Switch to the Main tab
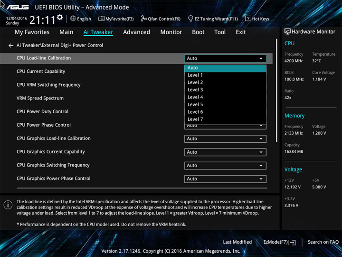The image size is (342, 257). pos(66,32)
